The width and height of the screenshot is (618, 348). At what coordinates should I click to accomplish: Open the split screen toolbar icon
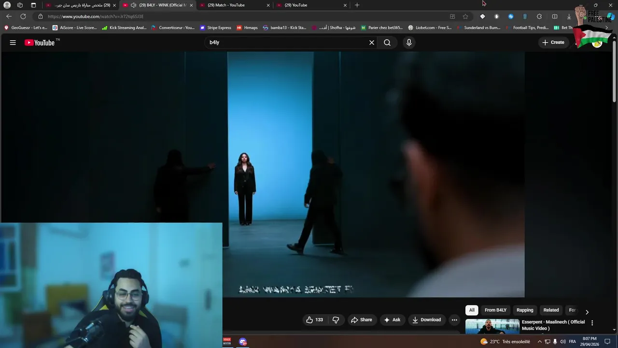tap(555, 16)
